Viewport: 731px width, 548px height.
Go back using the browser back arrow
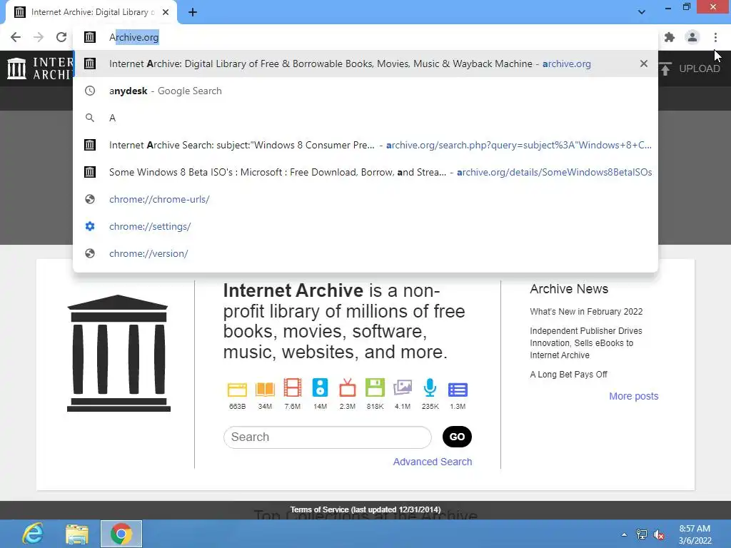(16, 37)
